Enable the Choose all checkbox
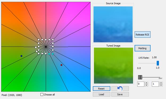 pos(42,94)
